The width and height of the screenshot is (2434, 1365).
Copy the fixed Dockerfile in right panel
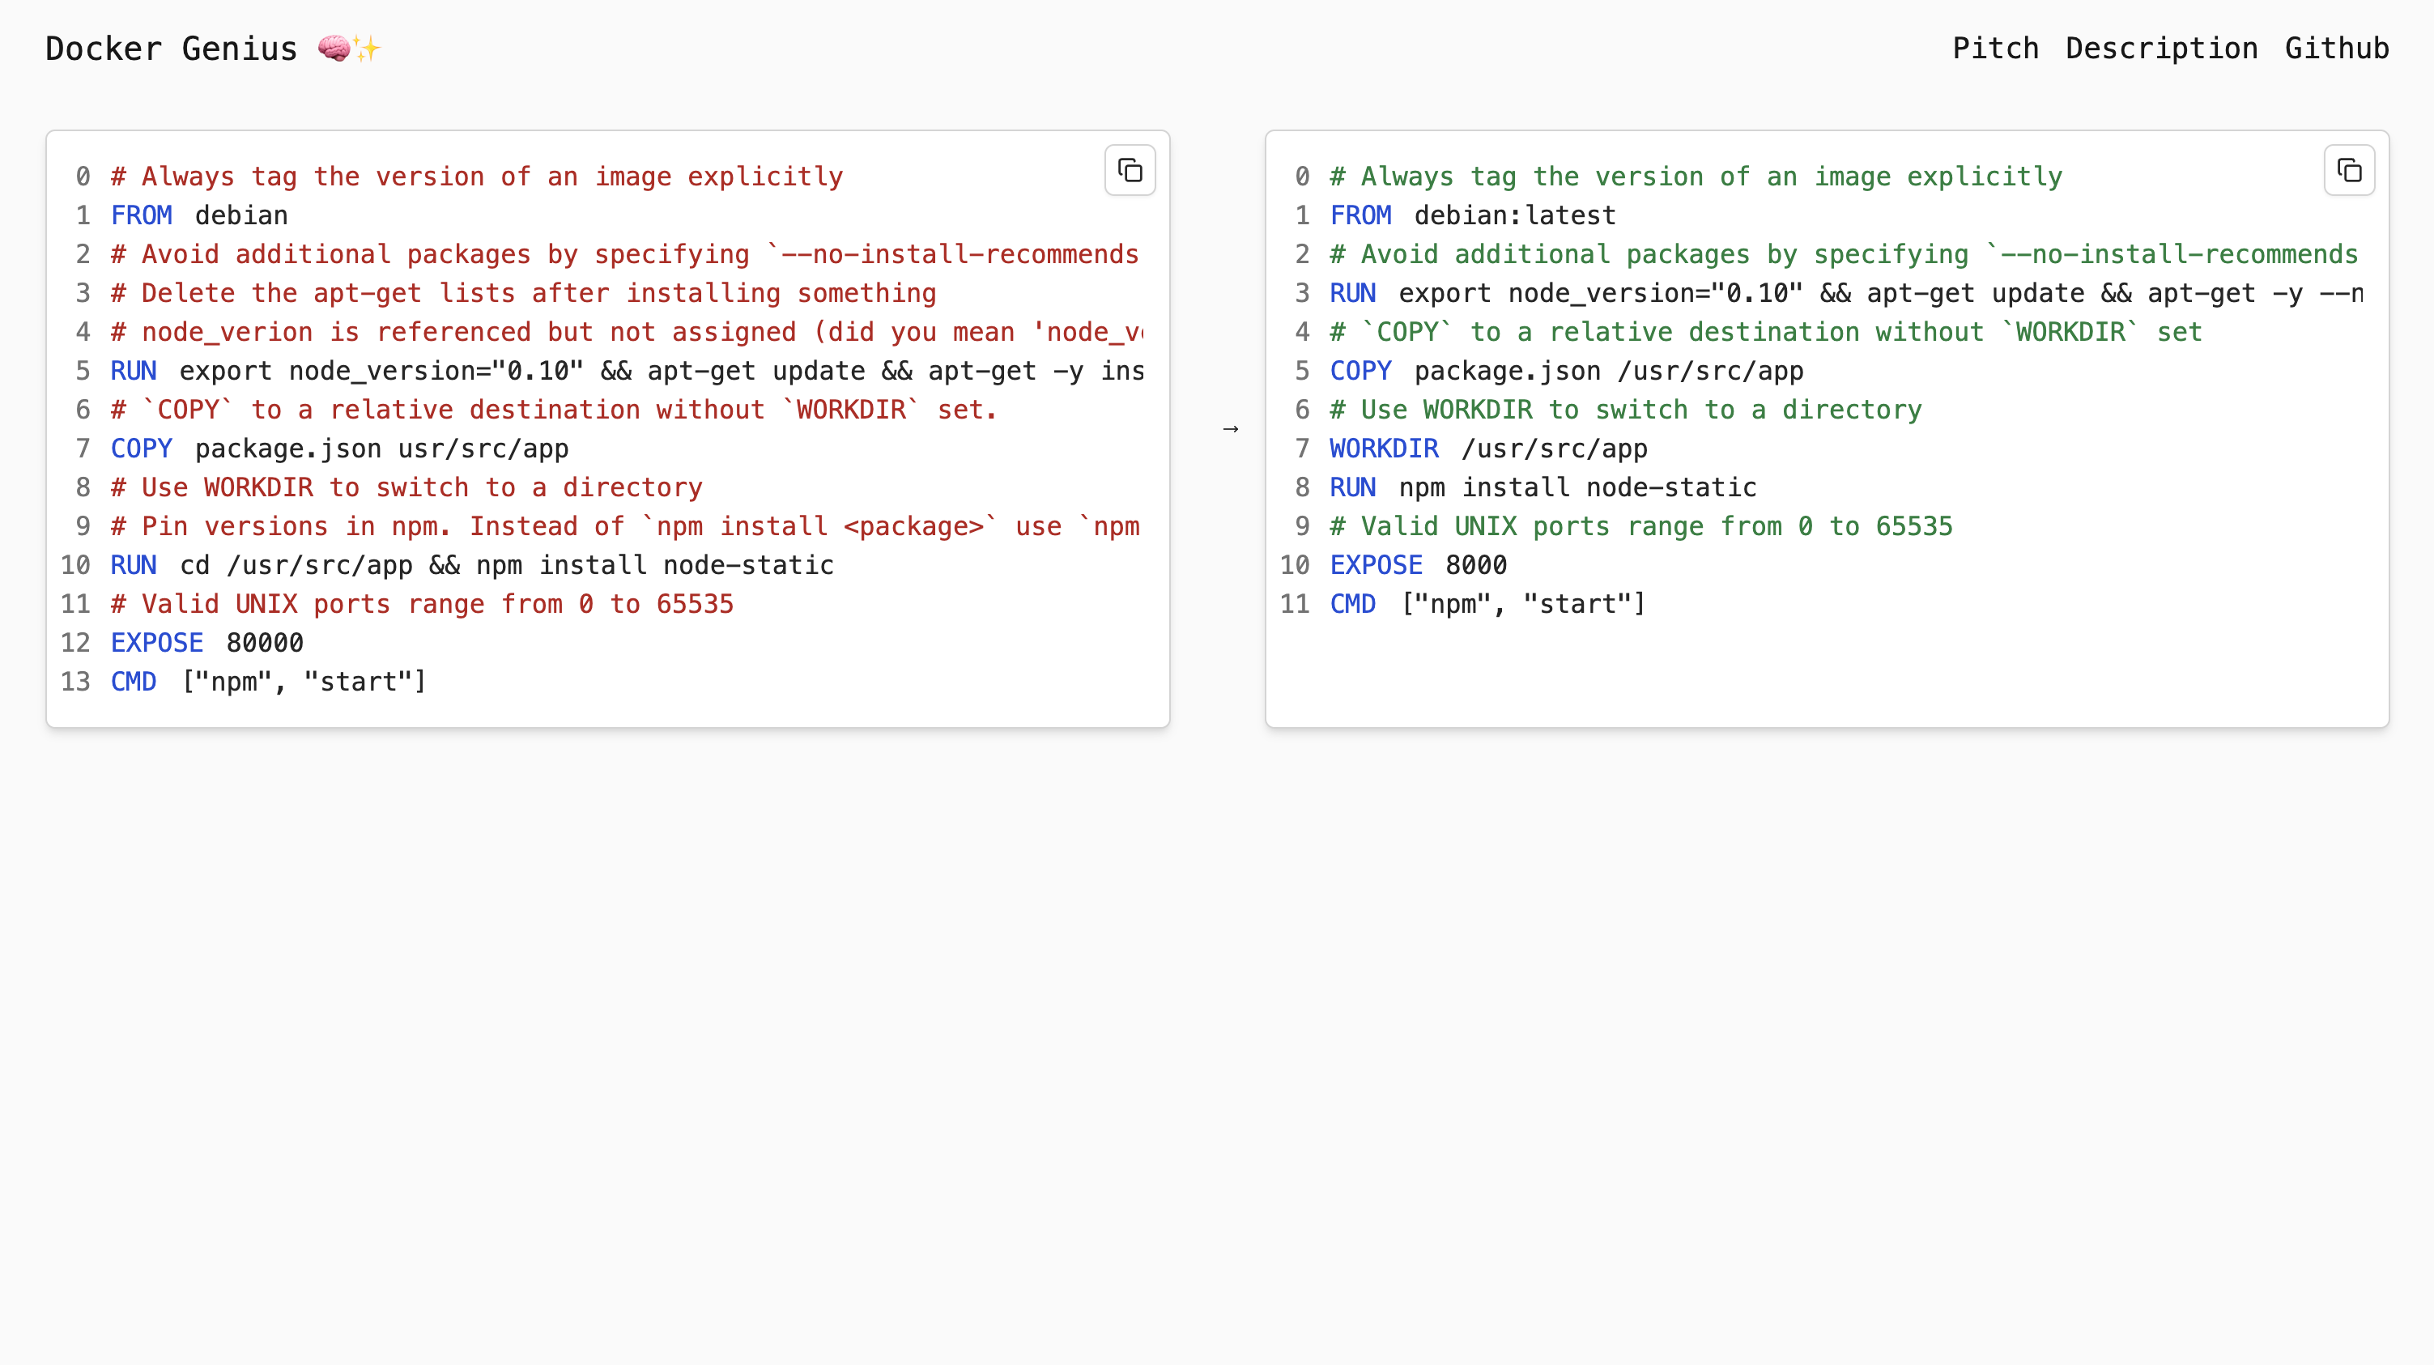pyautogui.click(x=2348, y=171)
